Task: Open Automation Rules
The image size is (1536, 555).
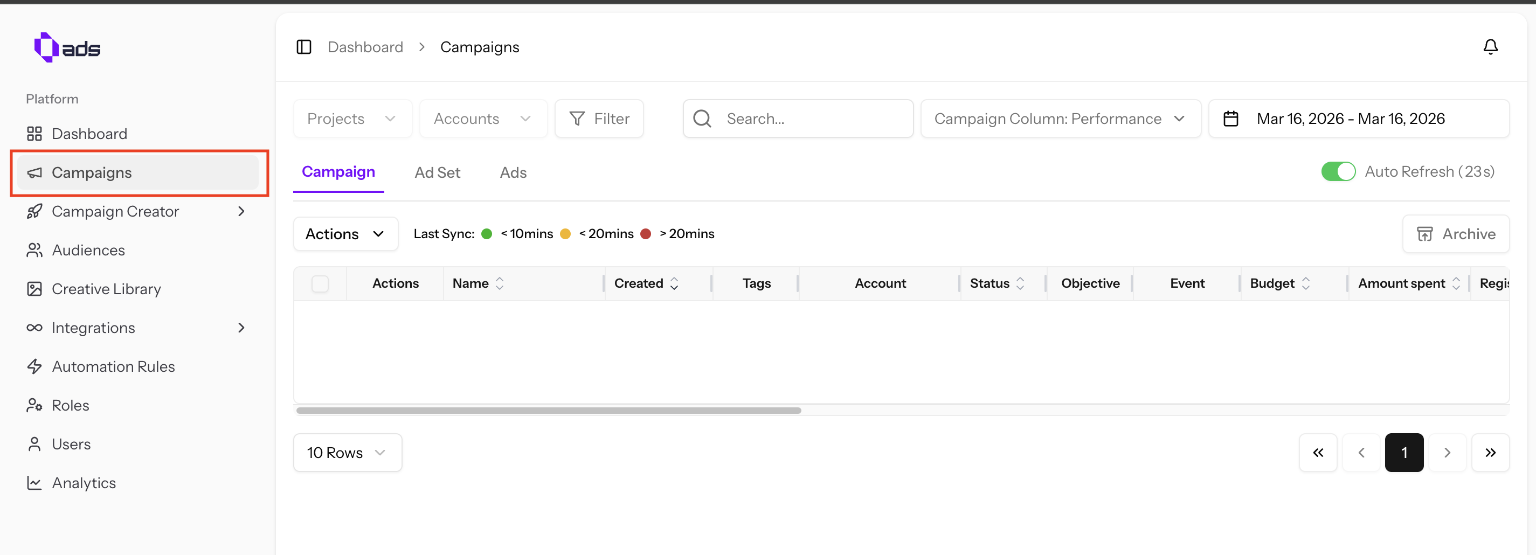Action: [x=113, y=366]
